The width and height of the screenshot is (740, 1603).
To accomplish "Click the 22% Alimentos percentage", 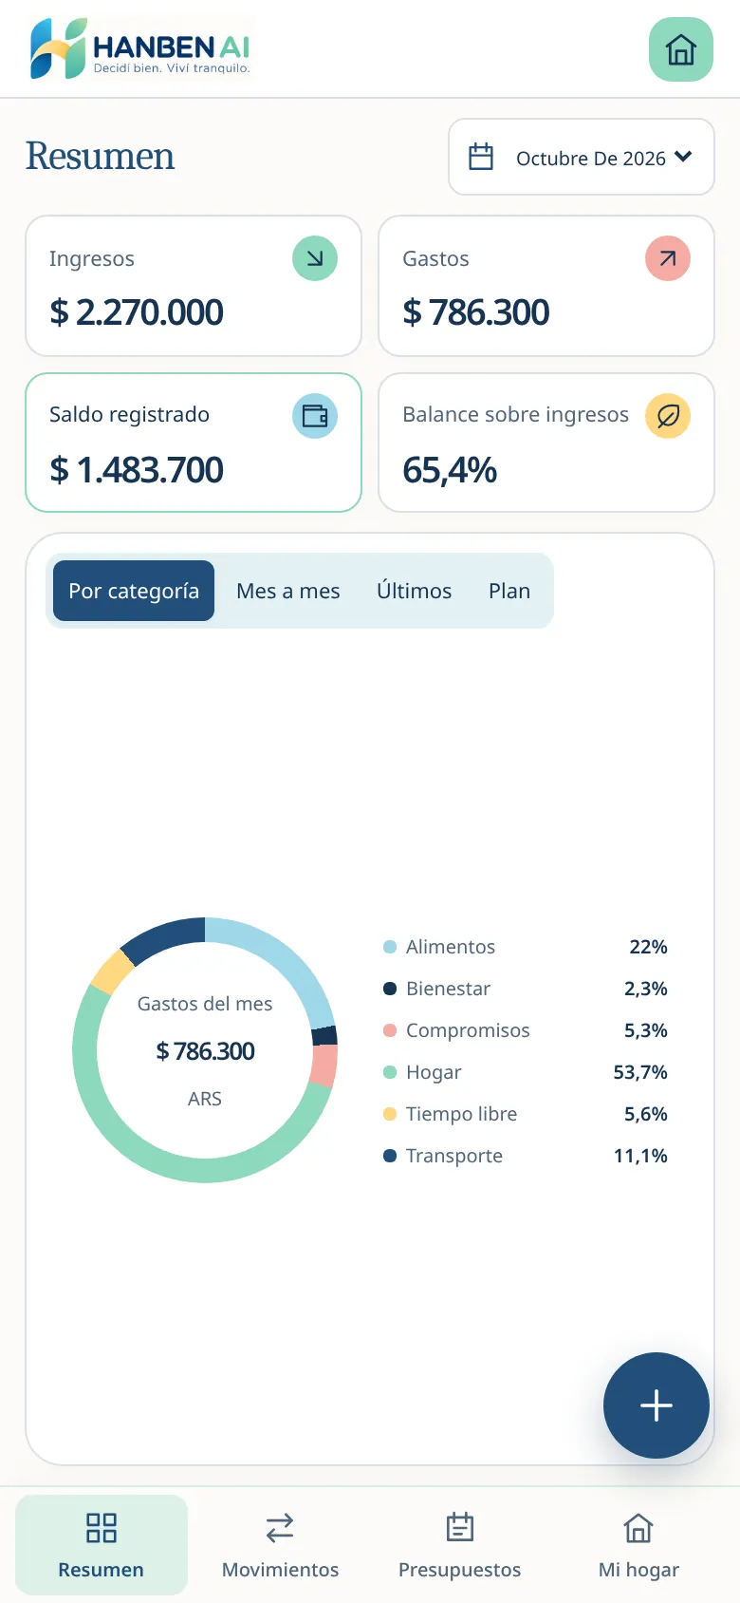I will pos(648,947).
